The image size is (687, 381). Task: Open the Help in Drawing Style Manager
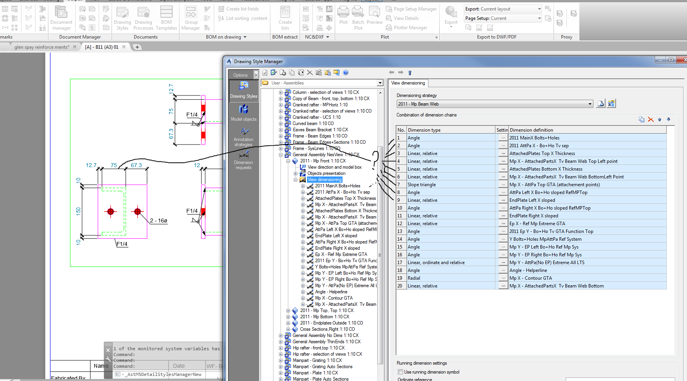346,72
